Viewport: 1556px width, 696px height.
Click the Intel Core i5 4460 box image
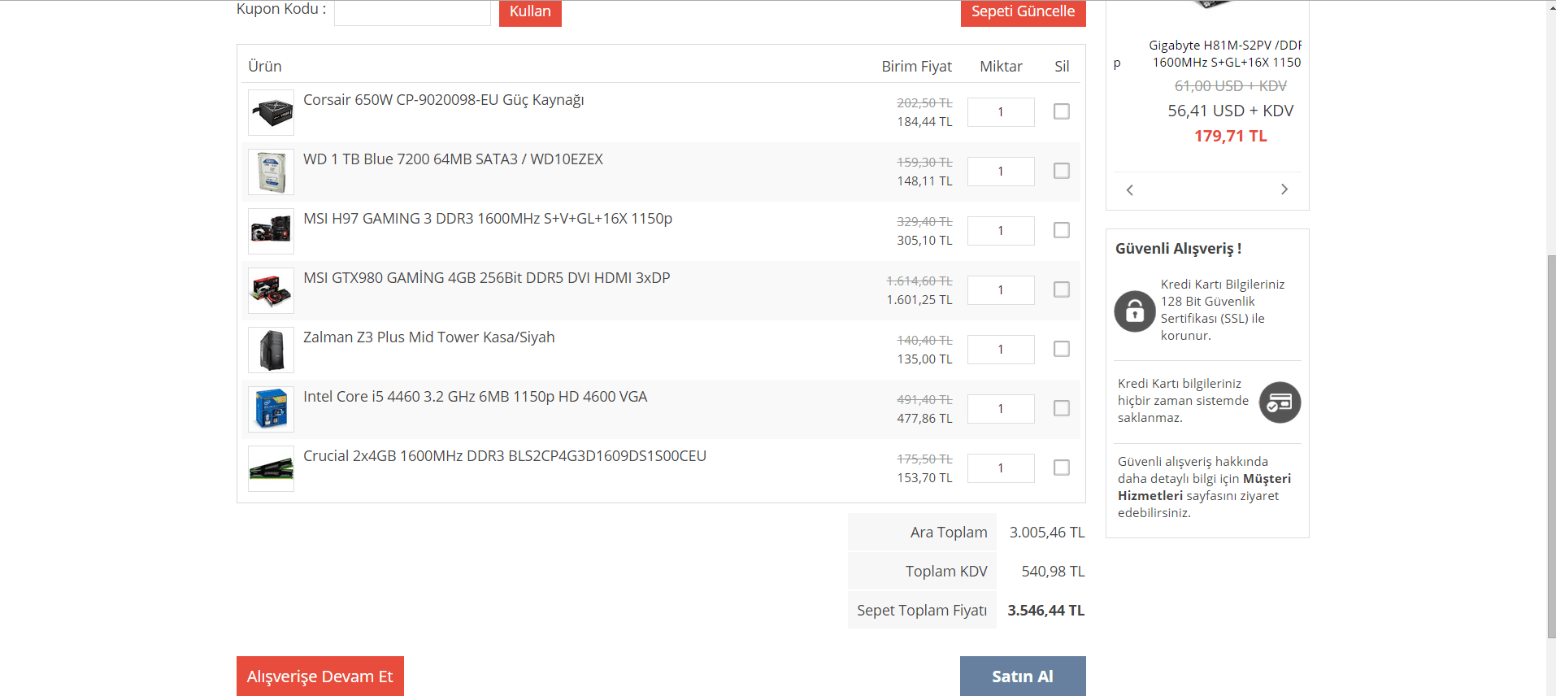271,409
